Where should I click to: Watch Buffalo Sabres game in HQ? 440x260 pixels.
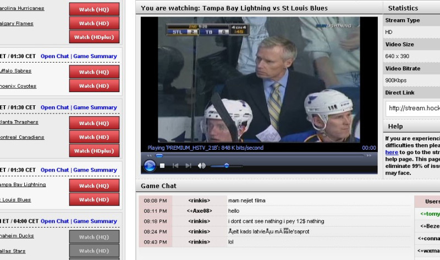click(x=94, y=72)
